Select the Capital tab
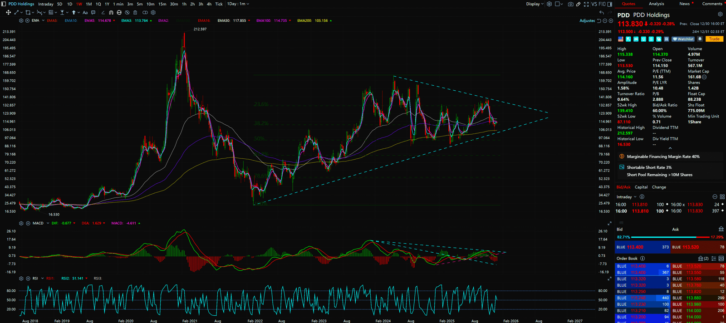 click(x=641, y=187)
